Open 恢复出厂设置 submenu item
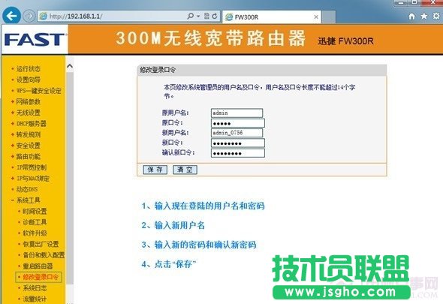Screen dimensions: 443x304 coord(41,244)
